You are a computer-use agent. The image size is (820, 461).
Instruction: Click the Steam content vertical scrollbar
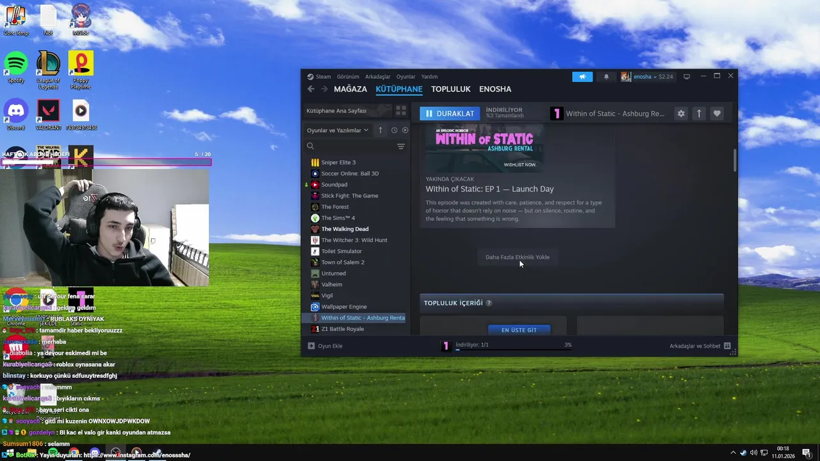735,160
